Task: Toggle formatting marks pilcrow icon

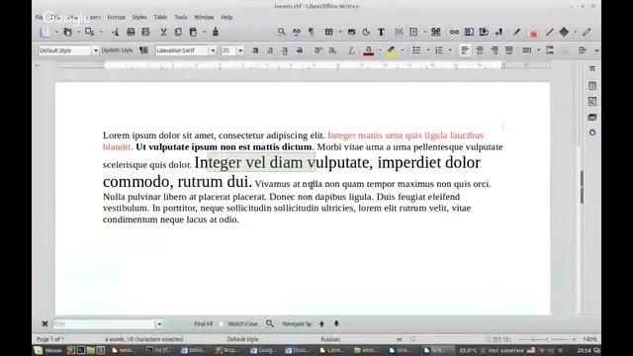Action: (x=311, y=32)
